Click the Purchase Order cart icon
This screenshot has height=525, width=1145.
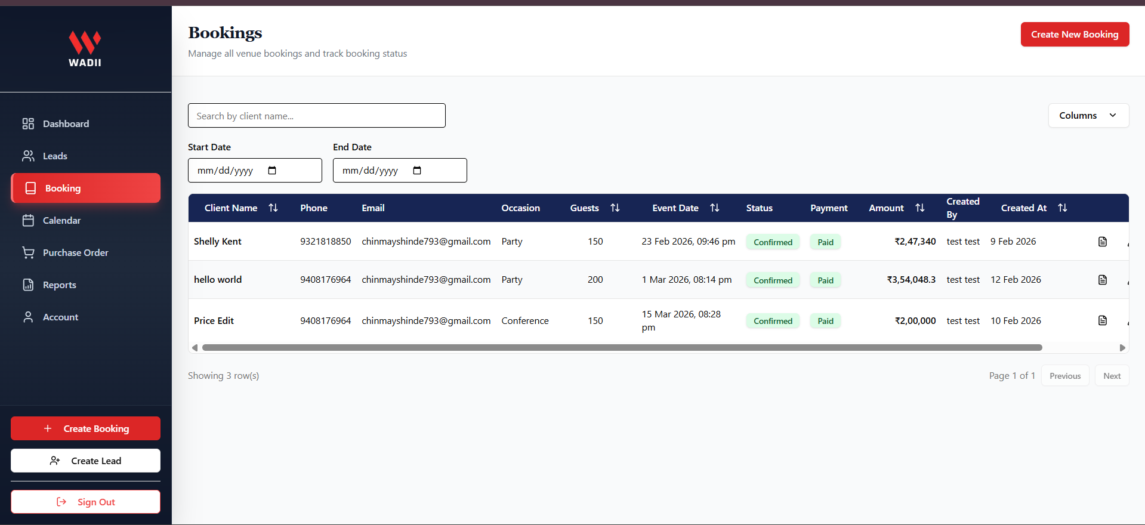(x=28, y=252)
